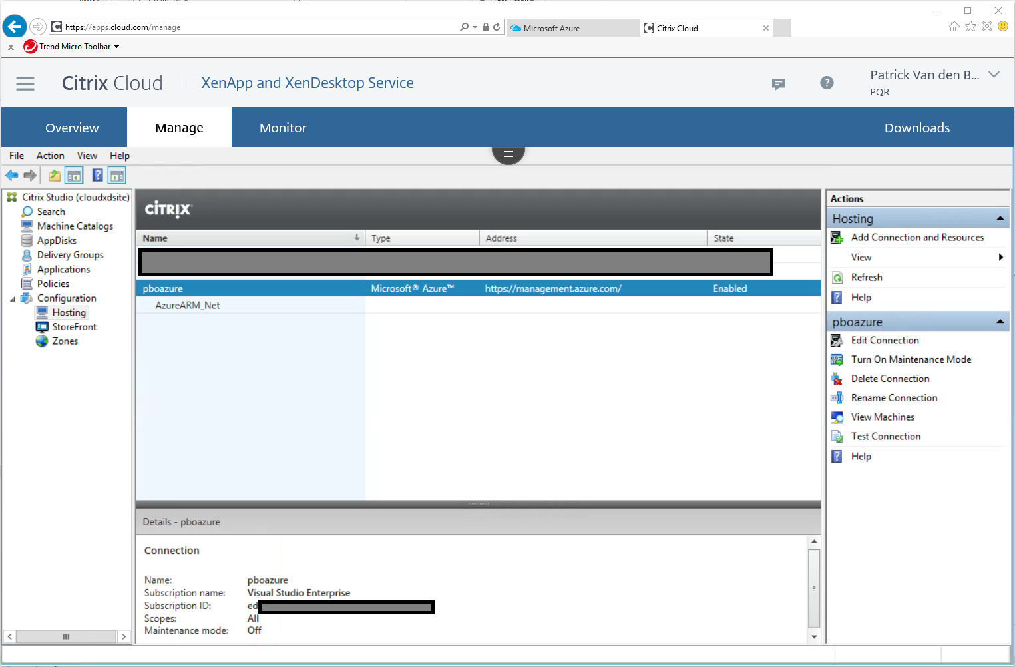Click the browser home icon
The width and height of the screenshot is (1015, 667).
(x=954, y=27)
